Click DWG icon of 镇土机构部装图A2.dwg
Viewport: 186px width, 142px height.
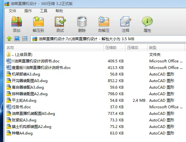point(9,126)
